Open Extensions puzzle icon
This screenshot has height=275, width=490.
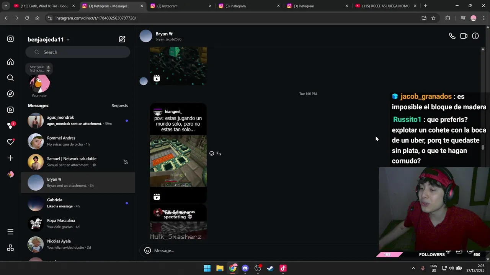[x=448, y=18]
